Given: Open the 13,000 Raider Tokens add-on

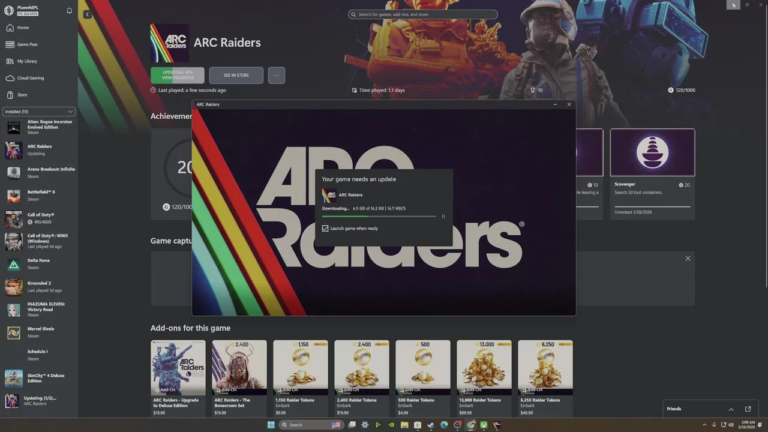Looking at the screenshot, I should pos(484,378).
